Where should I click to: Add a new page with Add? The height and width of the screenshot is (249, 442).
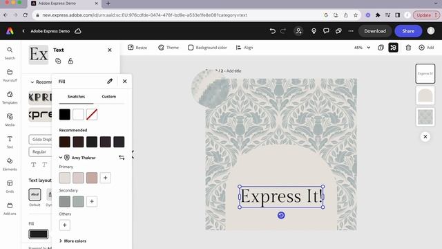[x=426, y=48]
